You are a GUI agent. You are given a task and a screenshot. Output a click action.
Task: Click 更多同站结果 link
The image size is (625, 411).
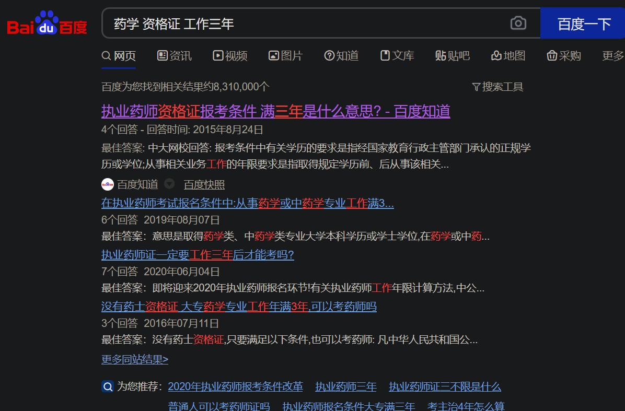[x=135, y=360]
